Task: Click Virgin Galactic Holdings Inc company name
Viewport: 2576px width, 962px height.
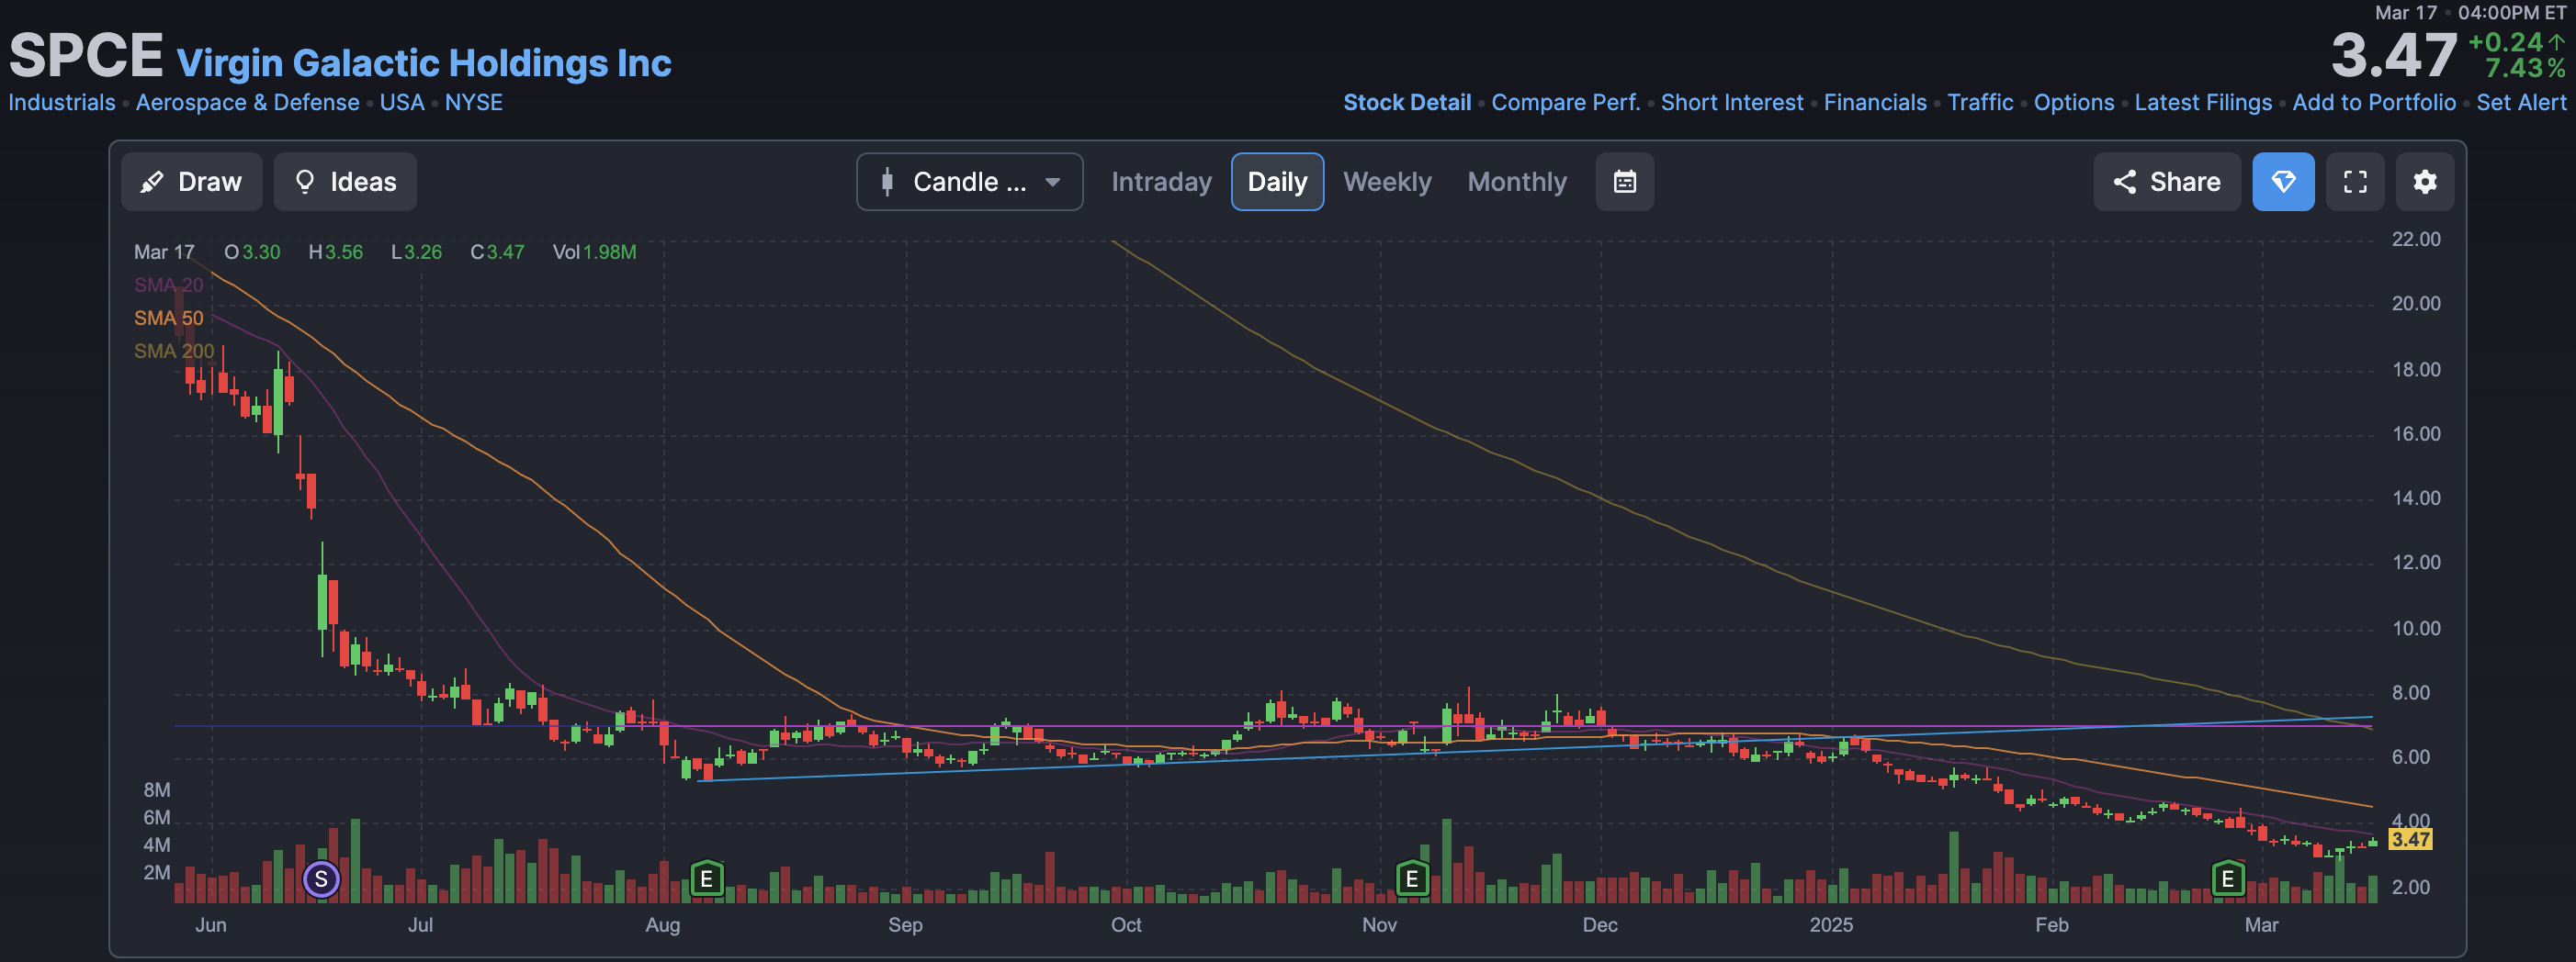Action: point(424,63)
